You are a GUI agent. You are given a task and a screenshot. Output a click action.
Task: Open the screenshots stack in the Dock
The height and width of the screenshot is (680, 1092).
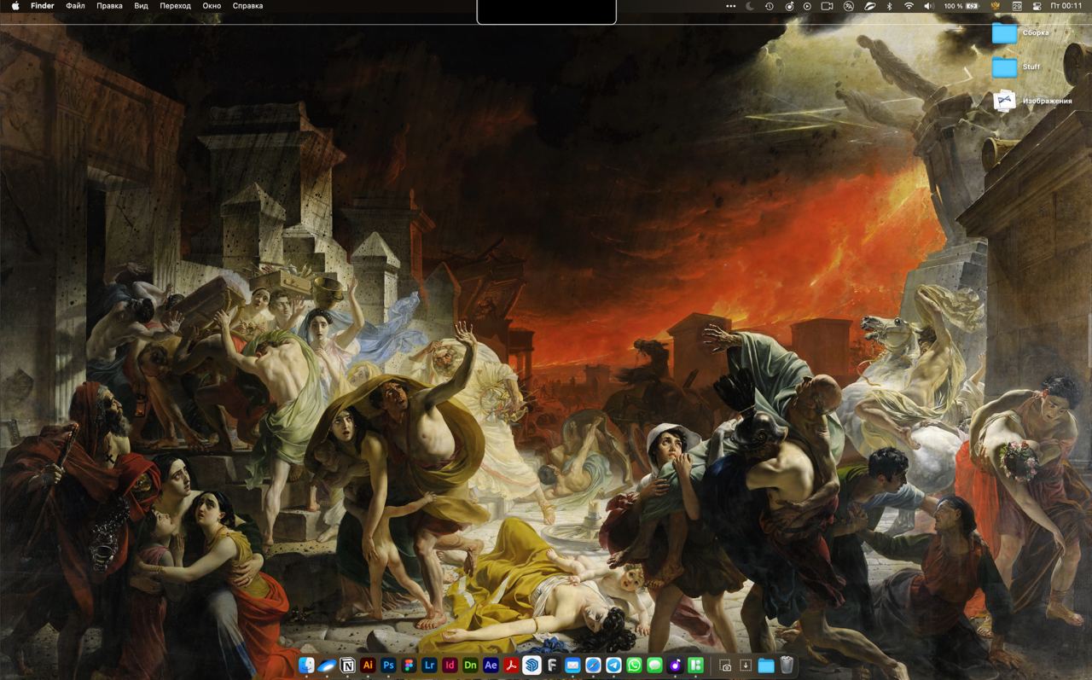[726, 665]
